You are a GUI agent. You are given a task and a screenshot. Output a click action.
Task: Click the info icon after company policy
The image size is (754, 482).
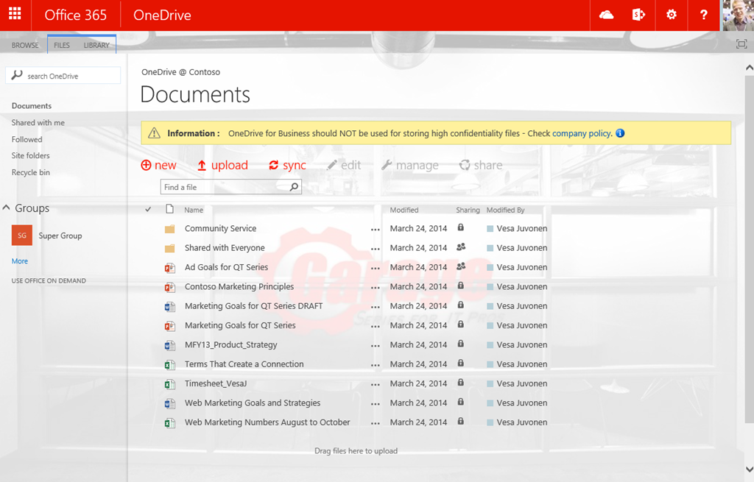pos(620,133)
